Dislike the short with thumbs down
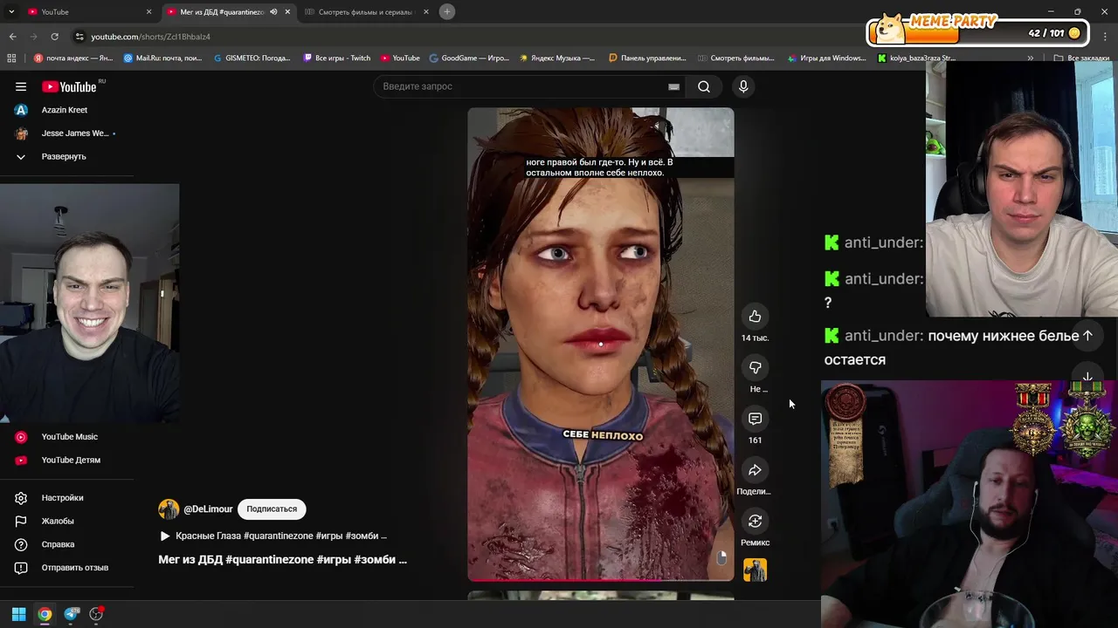 pos(755,367)
